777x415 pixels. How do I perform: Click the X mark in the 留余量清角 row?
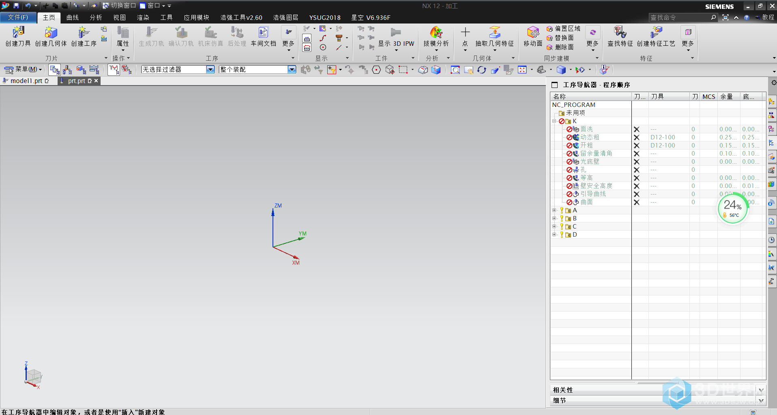coord(637,154)
